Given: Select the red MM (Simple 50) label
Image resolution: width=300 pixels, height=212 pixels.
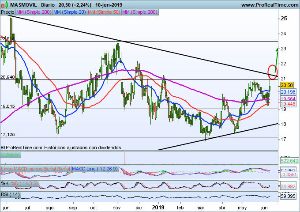Looking at the screenshot, I should point(104,12).
